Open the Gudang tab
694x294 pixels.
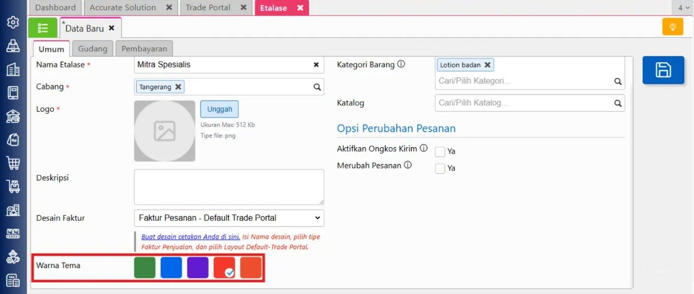pyautogui.click(x=93, y=49)
